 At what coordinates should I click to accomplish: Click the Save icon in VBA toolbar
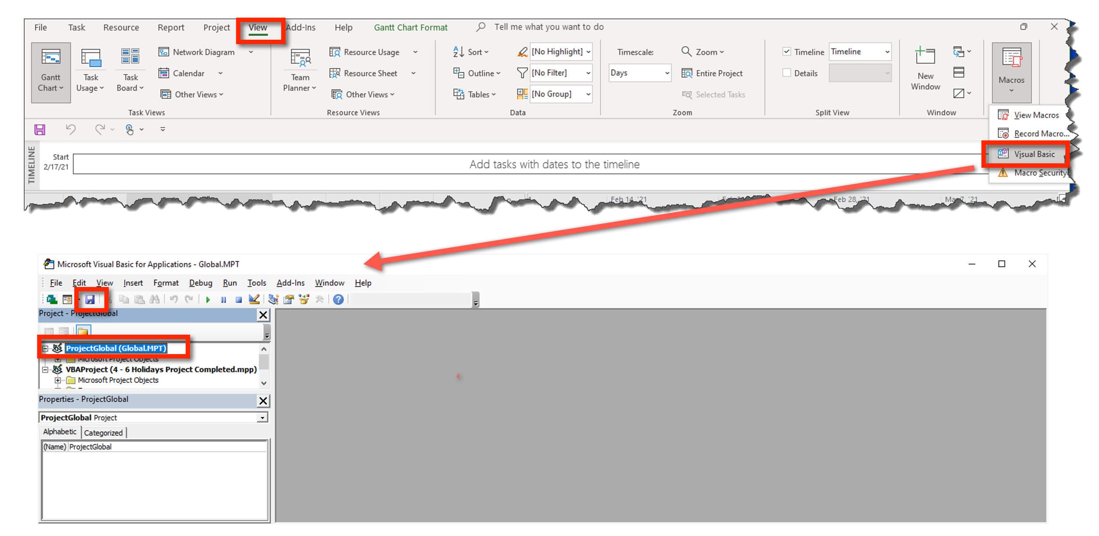[90, 300]
